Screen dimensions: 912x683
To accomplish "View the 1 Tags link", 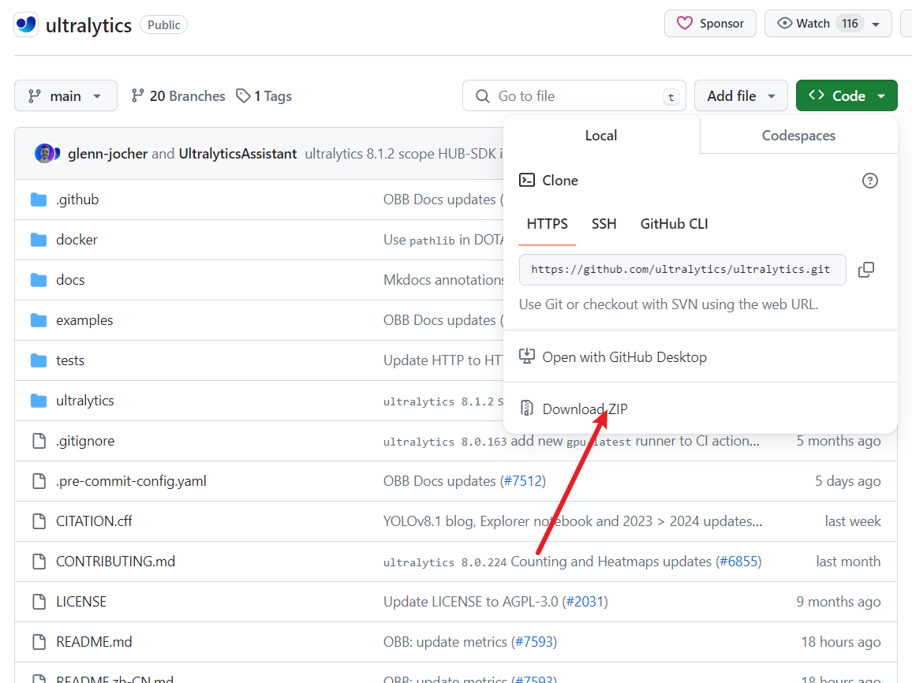I will click(x=264, y=96).
